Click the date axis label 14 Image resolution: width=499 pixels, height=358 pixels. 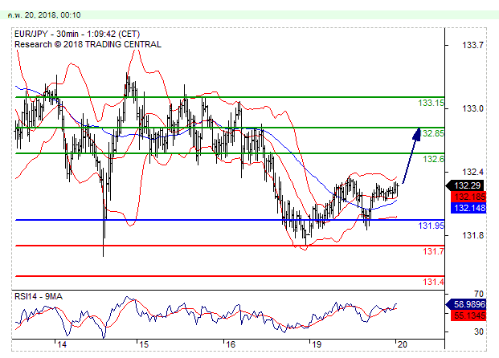[x=62, y=344]
